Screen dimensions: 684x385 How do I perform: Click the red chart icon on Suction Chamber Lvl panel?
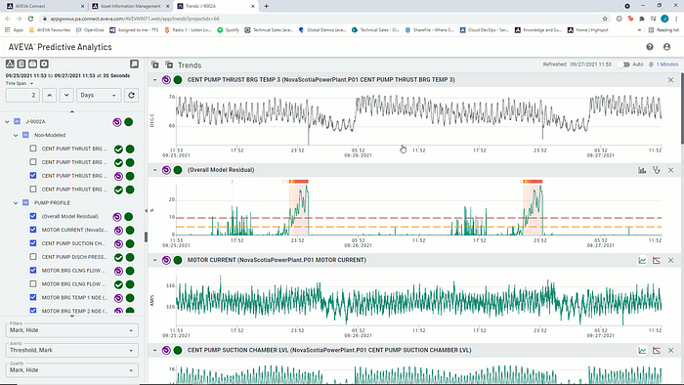[x=657, y=350]
